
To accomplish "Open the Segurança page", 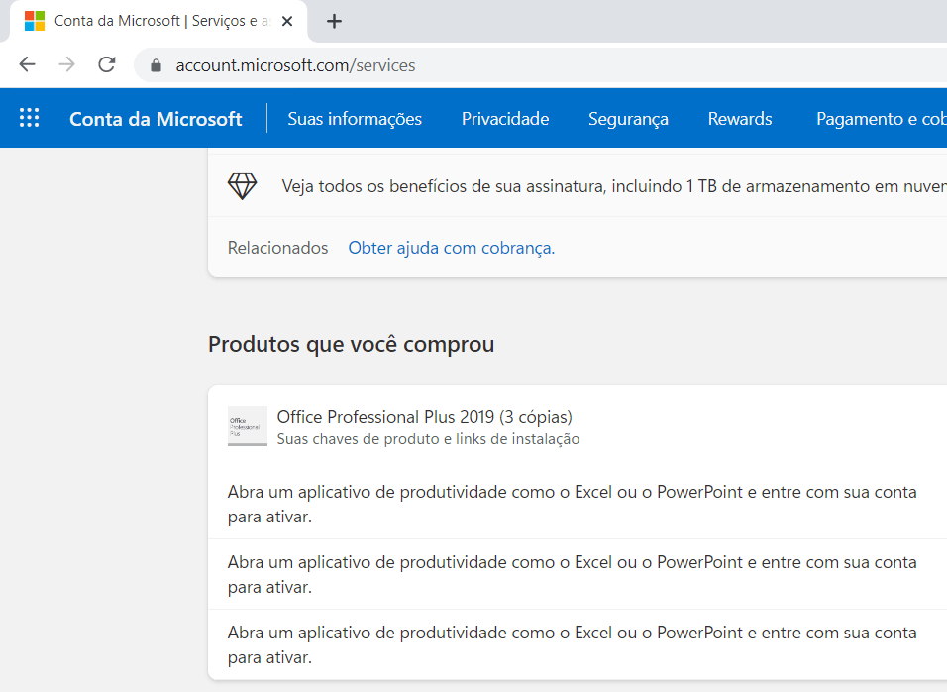I will [x=628, y=119].
